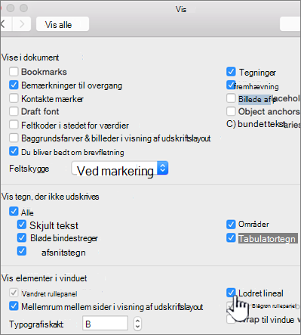301x335 pixels.
Task: Click the Typografiskakt input field
Action: pyautogui.click(x=105, y=323)
